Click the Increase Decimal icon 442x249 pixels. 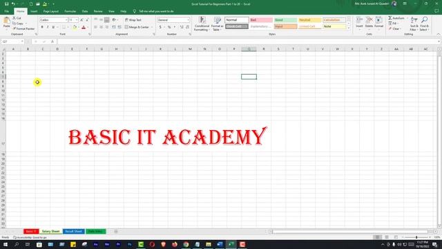182,27
